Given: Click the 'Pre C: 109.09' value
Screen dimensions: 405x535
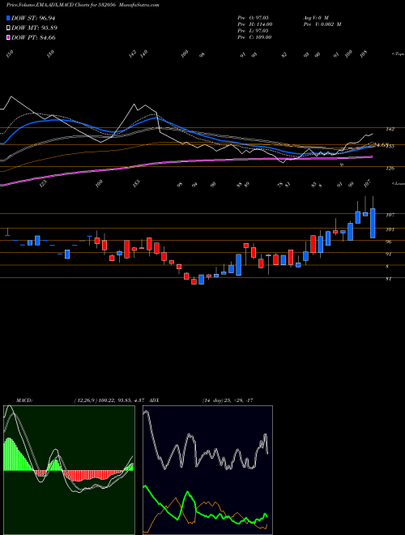Looking at the screenshot, I should pyautogui.click(x=254, y=37).
